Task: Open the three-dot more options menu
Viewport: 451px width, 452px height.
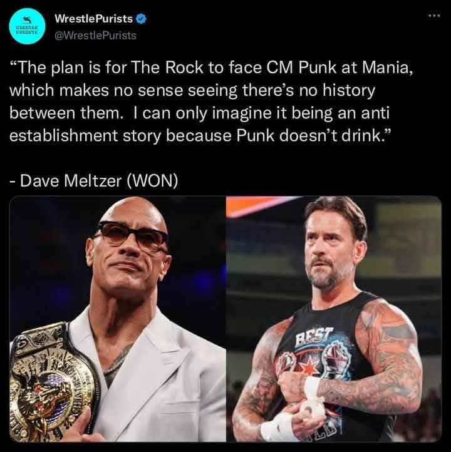Action: point(434,16)
